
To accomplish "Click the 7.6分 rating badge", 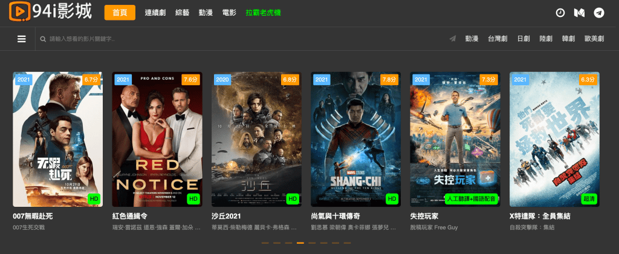I will (x=190, y=79).
